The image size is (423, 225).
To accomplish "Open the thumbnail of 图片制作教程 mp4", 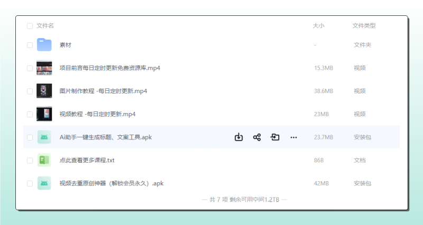I will [44, 91].
